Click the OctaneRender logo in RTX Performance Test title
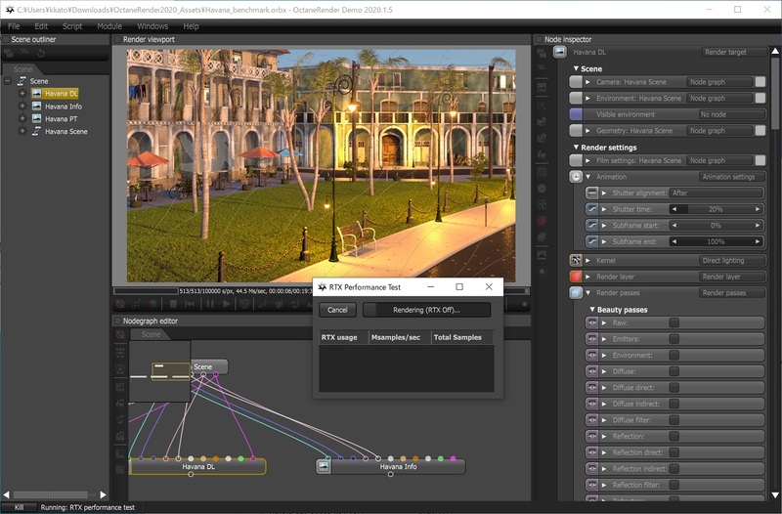782x514 pixels. (x=323, y=287)
